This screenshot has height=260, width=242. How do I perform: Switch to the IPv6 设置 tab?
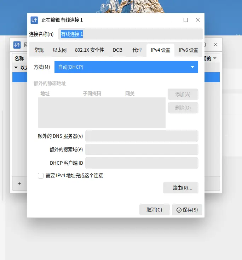pos(188,50)
